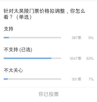Screen dimensions: 97x102
Task: Select the 不支持 (已选) poll option
Action: [x=18, y=50]
